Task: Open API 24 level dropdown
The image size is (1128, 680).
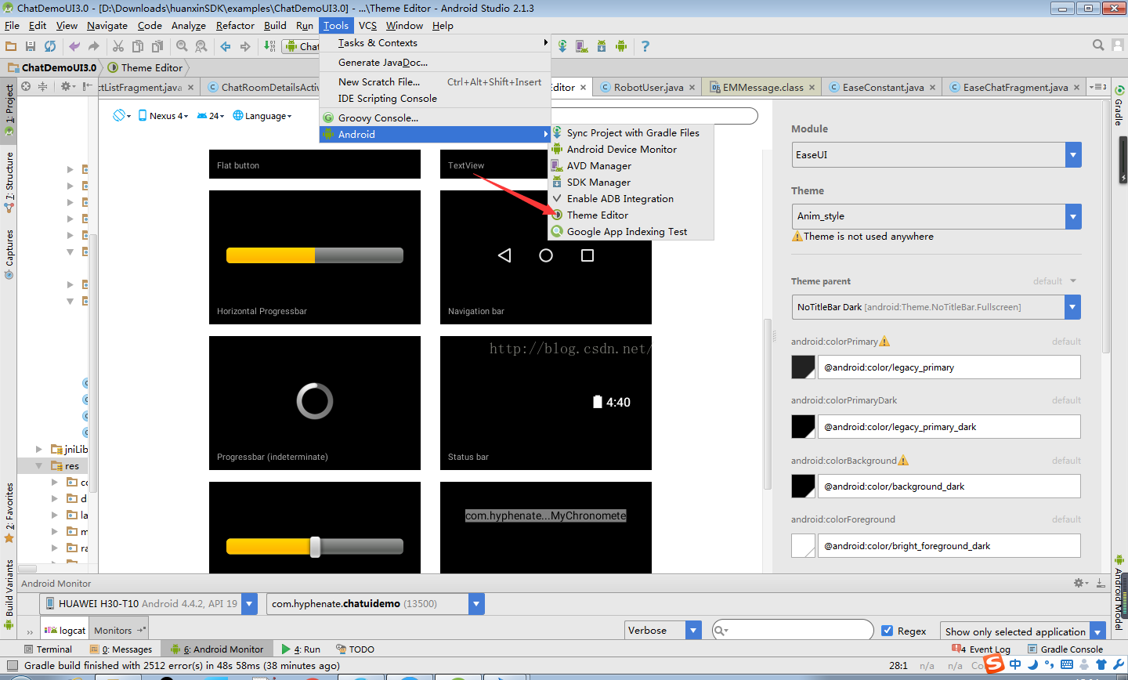Action: tap(211, 116)
